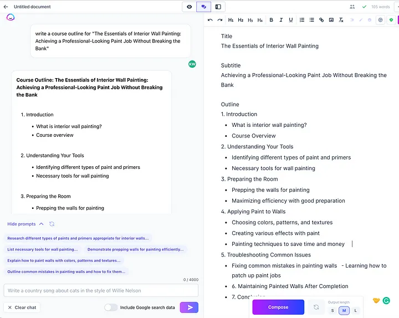The image size is (399, 318).
Task: Toggle italic formatting
Action: [281, 20]
